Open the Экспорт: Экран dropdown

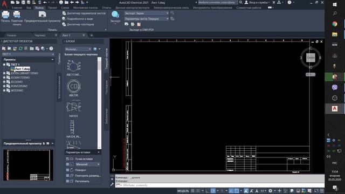pos(147,13)
